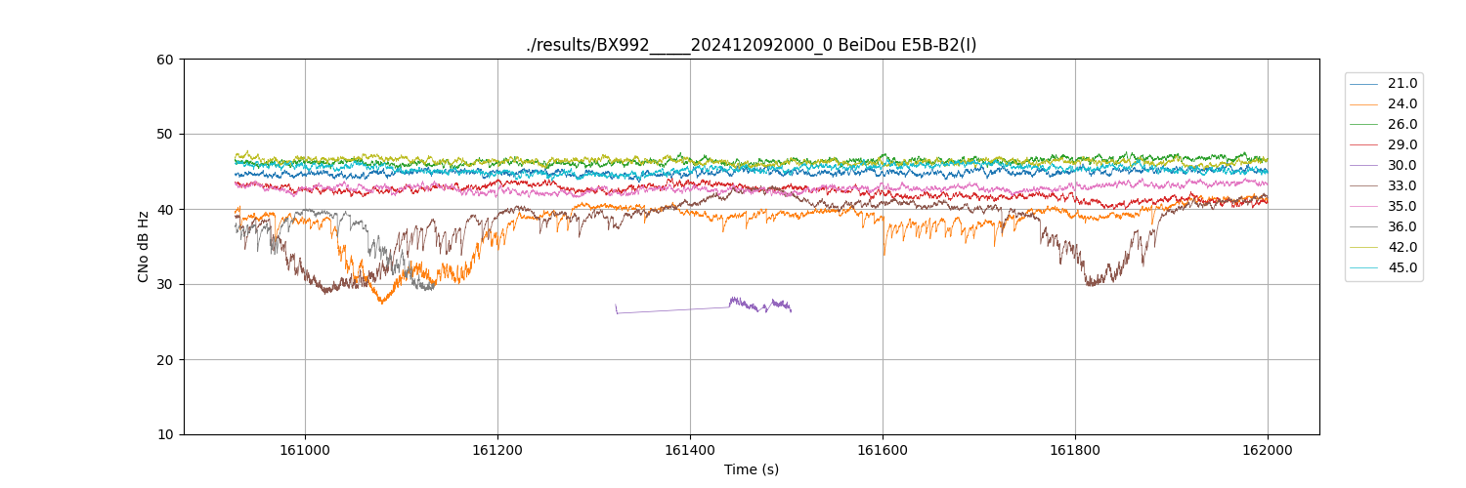Select legend entry label 45.0
This screenshot has height=488, width=1466.
tap(1401, 268)
